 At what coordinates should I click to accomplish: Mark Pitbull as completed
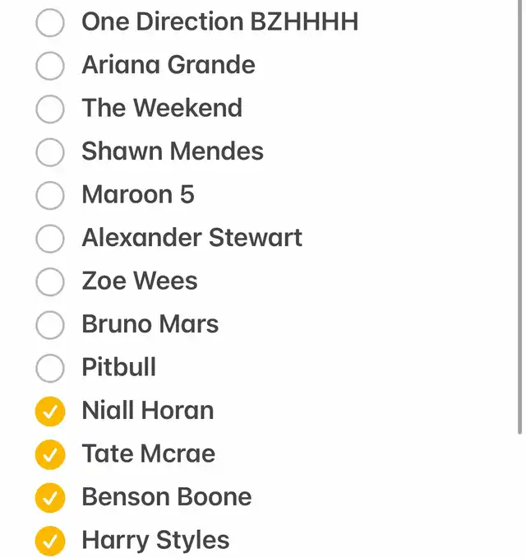tap(50, 368)
